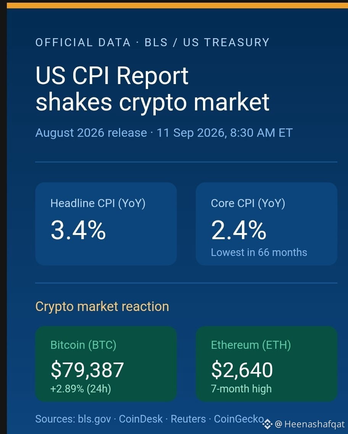Click the $79,387 Bitcoin price
The height and width of the screenshot is (434, 348).
87,370
